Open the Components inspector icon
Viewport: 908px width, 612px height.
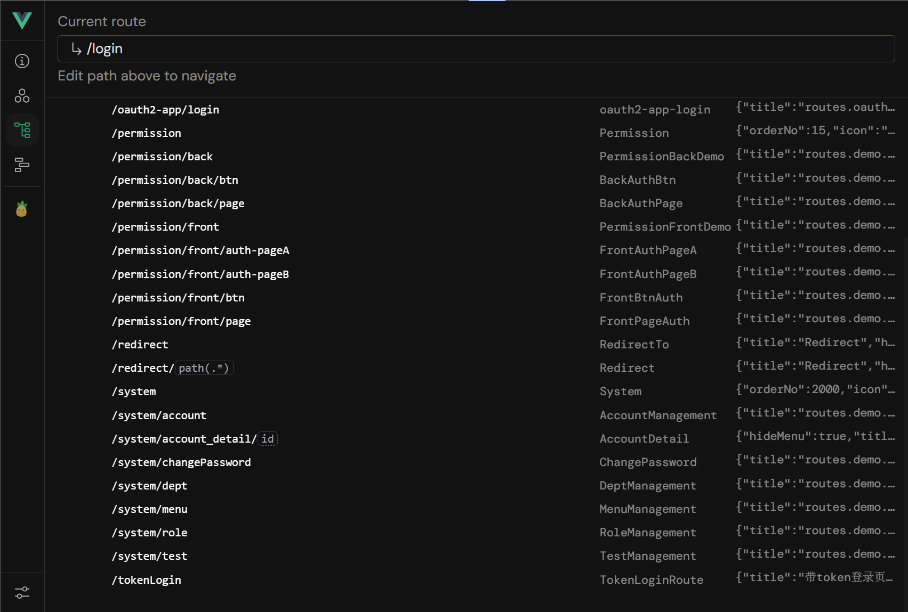click(22, 96)
